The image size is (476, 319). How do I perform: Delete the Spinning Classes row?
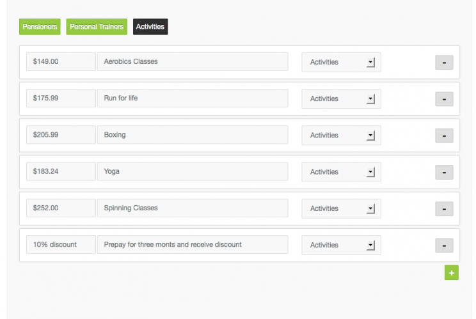pos(444,208)
